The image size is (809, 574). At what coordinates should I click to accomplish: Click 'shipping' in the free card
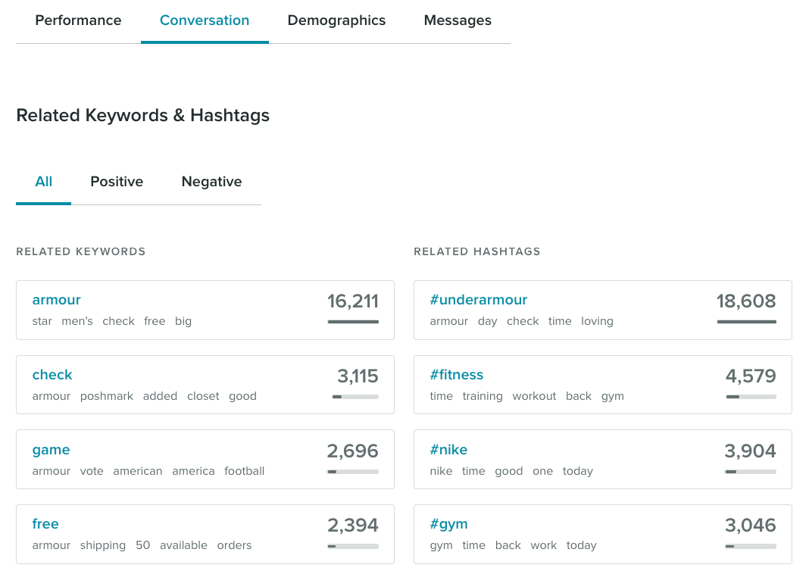pyautogui.click(x=103, y=545)
